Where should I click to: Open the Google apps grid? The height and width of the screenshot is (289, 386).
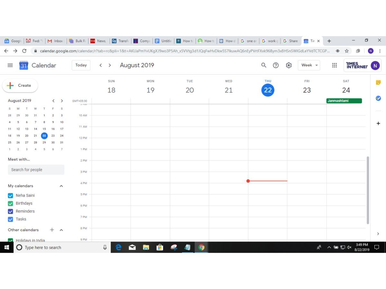click(335, 65)
